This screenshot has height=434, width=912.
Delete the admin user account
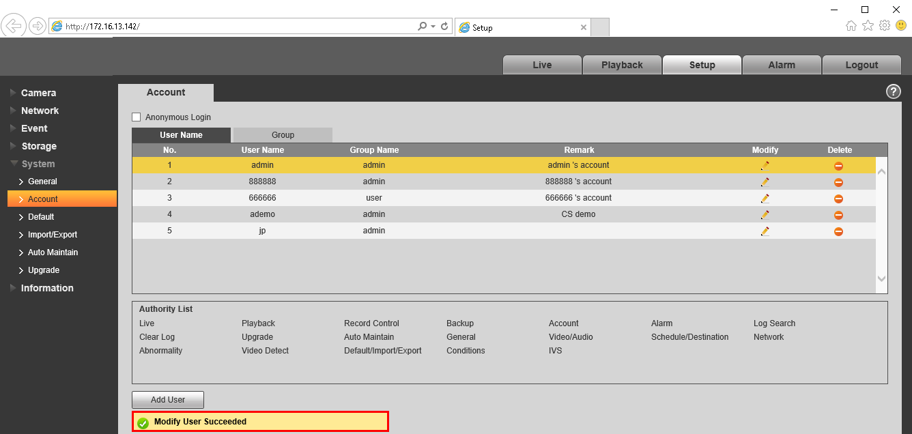838,166
